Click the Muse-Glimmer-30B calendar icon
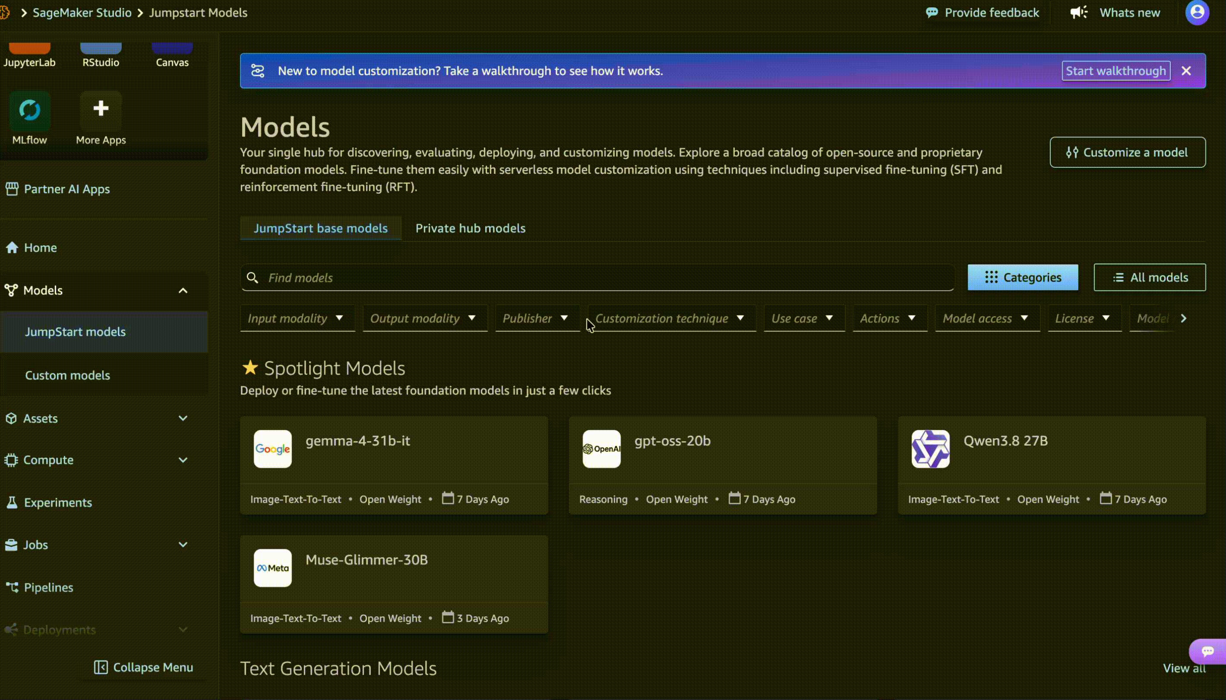This screenshot has height=700, width=1226. [448, 617]
